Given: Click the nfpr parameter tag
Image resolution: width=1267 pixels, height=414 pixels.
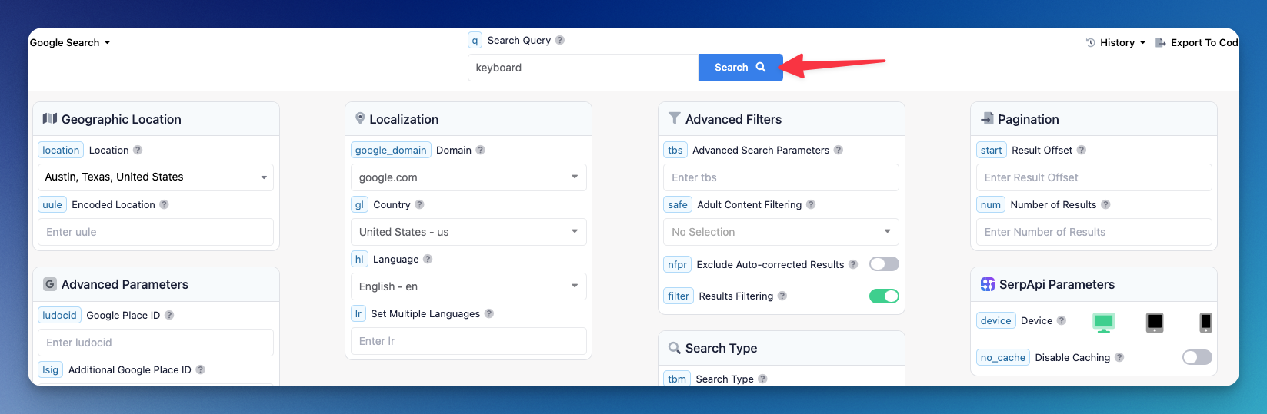Looking at the screenshot, I should (678, 264).
